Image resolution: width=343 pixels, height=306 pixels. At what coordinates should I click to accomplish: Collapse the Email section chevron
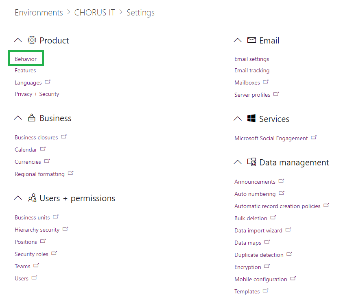click(238, 40)
